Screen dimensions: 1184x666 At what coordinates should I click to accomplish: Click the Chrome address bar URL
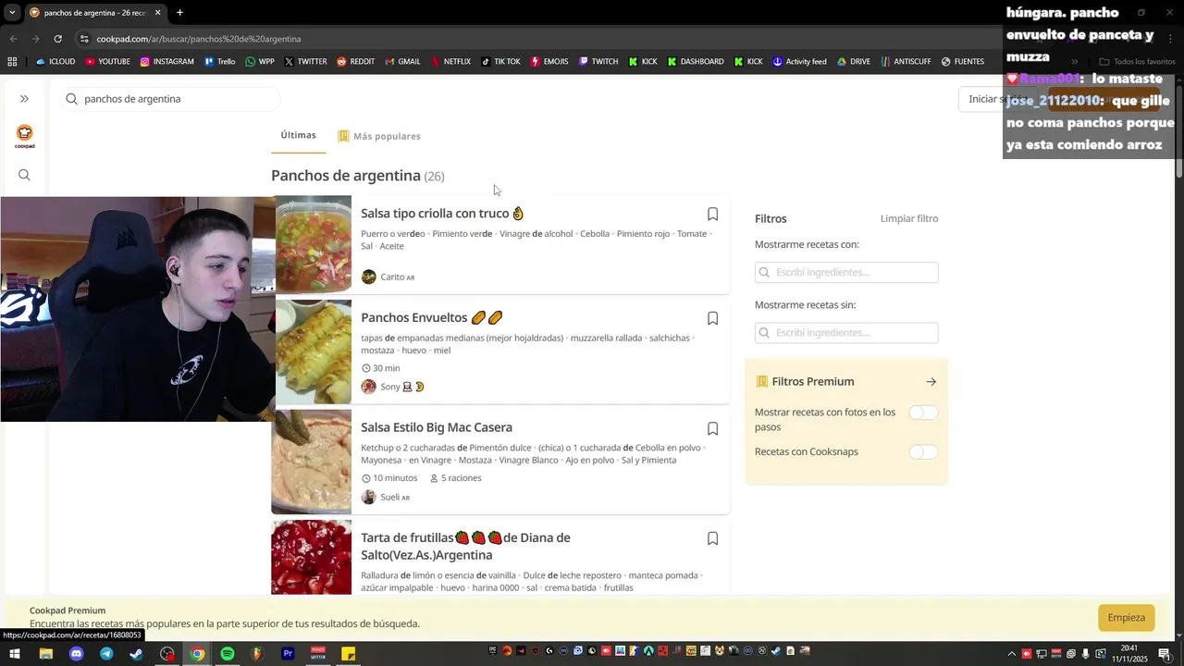(x=199, y=39)
